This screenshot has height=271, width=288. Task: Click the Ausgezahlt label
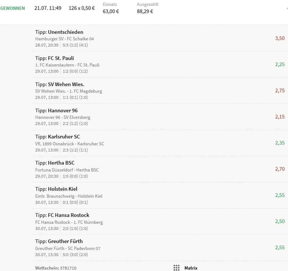pyautogui.click(x=147, y=5)
